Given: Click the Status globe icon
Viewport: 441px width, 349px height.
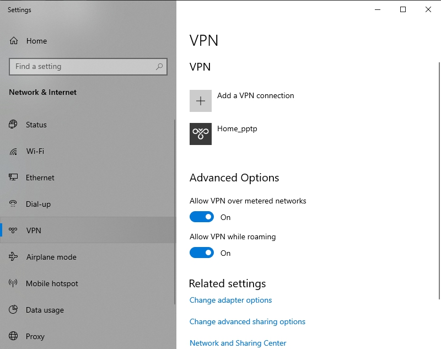Looking at the screenshot, I should [x=14, y=125].
